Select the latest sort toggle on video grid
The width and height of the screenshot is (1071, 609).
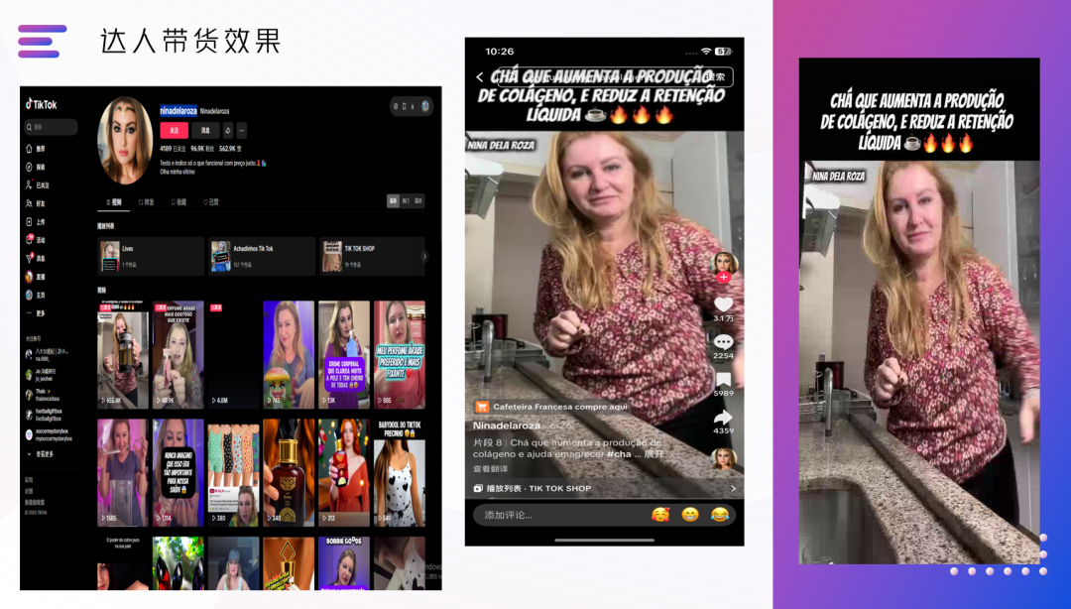393,201
